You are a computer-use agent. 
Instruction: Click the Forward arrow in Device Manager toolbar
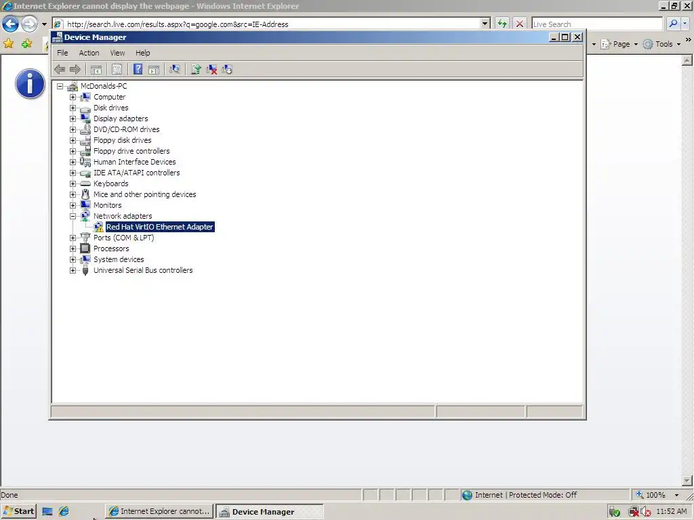(75, 70)
